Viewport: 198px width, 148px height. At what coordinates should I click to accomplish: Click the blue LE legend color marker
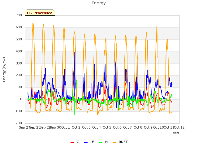coord(86,142)
